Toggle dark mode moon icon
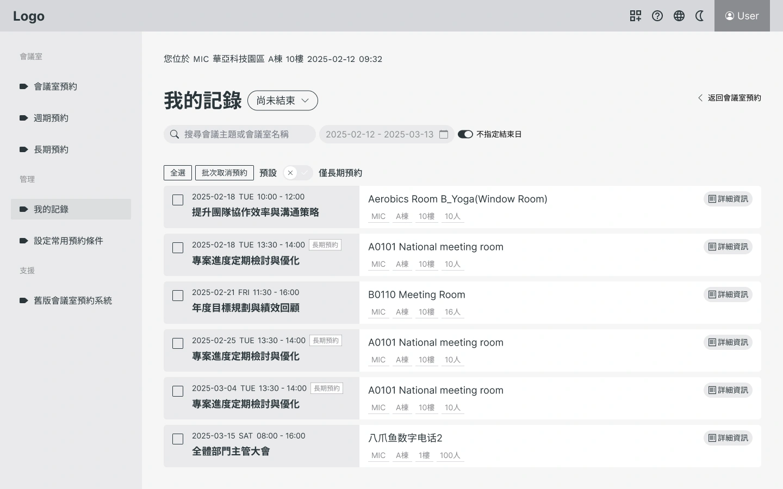 tap(700, 16)
